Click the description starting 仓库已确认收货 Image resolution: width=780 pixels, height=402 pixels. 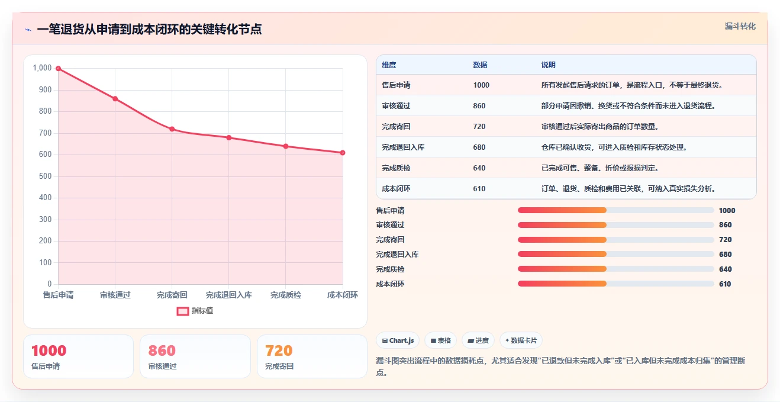point(614,147)
